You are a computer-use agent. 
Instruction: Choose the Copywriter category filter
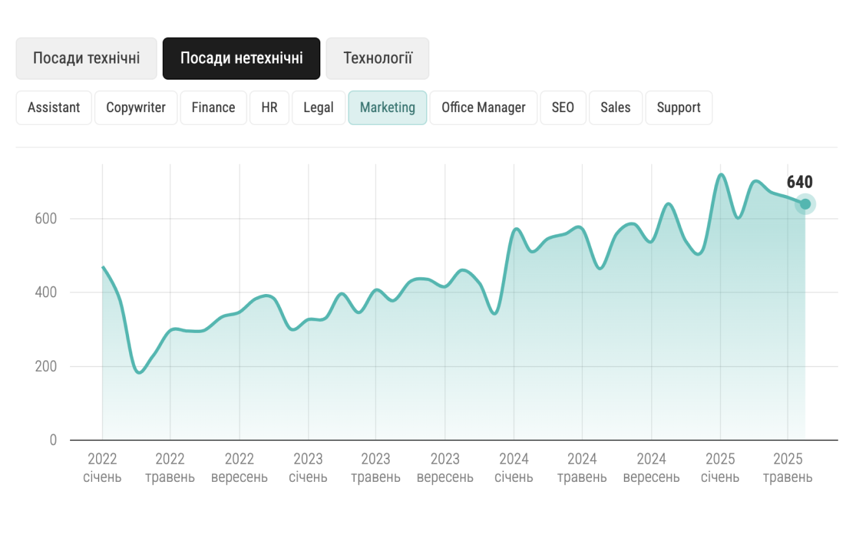(x=136, y=108)
